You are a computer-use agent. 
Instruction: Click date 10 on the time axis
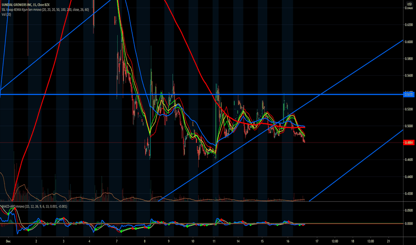tap(193, 241)
